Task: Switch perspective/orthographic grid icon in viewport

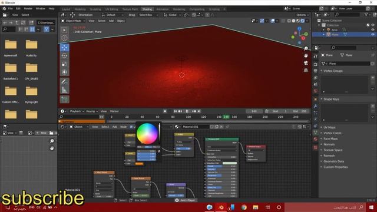Action: coord(306,70)
